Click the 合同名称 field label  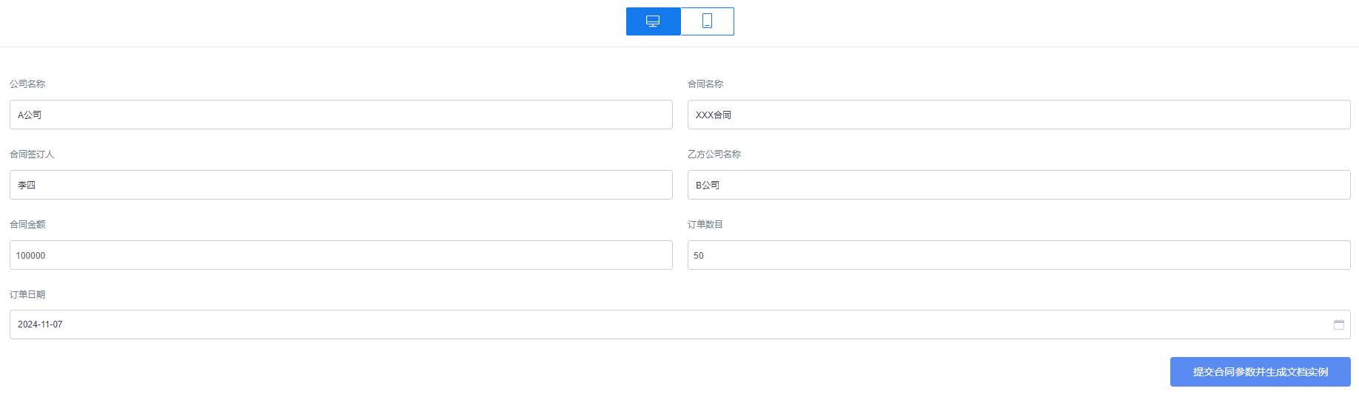point(705,84)
